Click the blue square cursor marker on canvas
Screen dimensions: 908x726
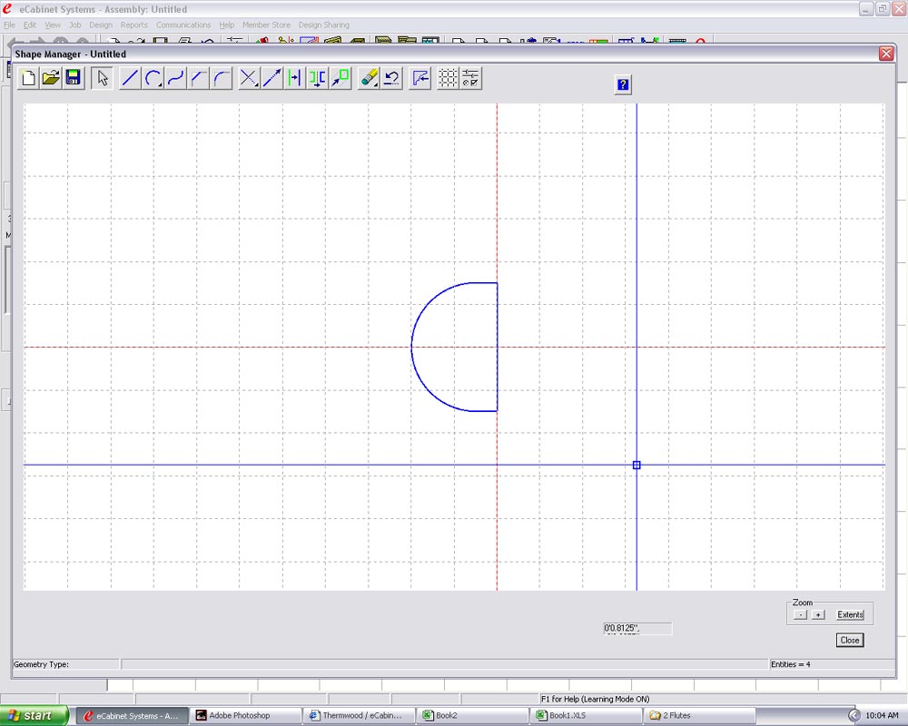click(637, 465)
